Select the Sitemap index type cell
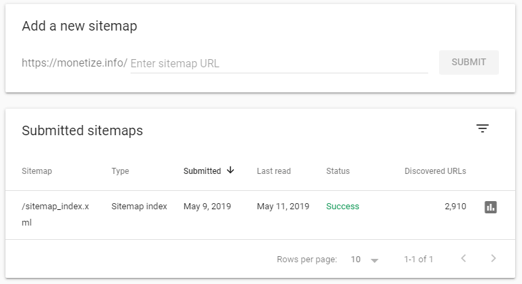Screen dimensions: 522x284 click(139, 207)
